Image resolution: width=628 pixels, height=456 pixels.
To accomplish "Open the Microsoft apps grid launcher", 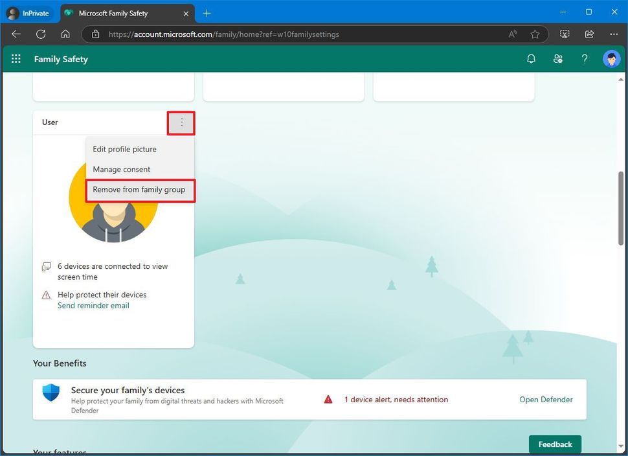I will click(16, 59).
